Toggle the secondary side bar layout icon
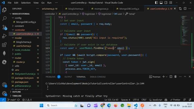194x109 pixels. point(166,3)
